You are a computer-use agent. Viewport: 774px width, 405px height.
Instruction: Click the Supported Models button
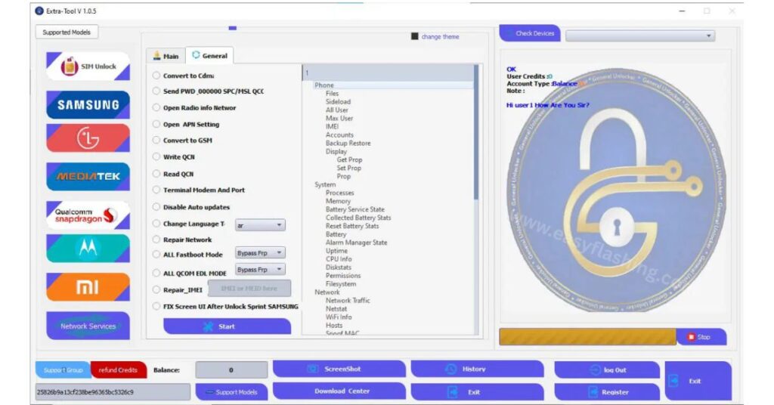coord(67,32)
